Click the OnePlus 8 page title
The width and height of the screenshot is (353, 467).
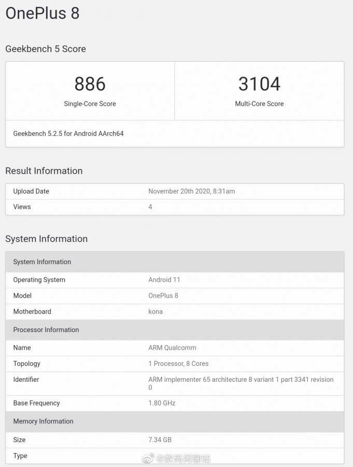[x=43, y=13]
